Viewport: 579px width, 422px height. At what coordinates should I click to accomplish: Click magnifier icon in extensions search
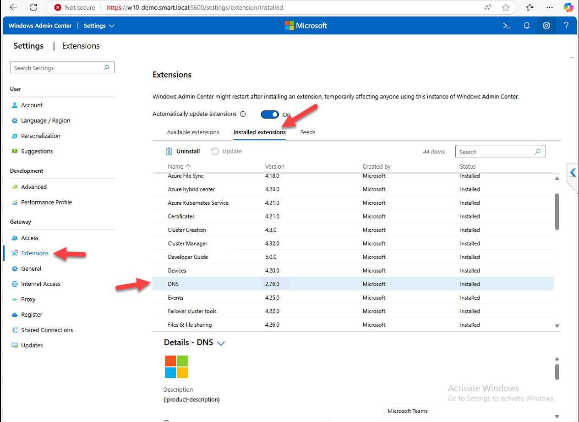(538, 152)
